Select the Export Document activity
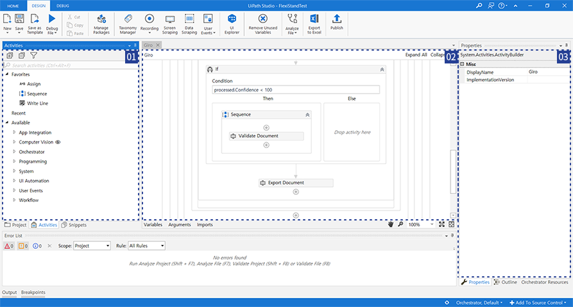 coord(296,183)
